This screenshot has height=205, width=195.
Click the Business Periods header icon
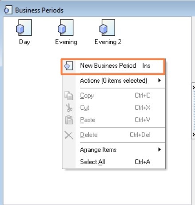[x=8, y=10]
